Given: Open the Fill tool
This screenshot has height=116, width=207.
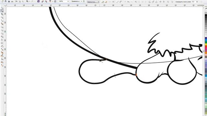Looking at the screenshot, I should (2, 62).
